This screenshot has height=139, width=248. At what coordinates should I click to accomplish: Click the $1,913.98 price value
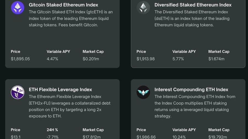click(x=145, y=59)
